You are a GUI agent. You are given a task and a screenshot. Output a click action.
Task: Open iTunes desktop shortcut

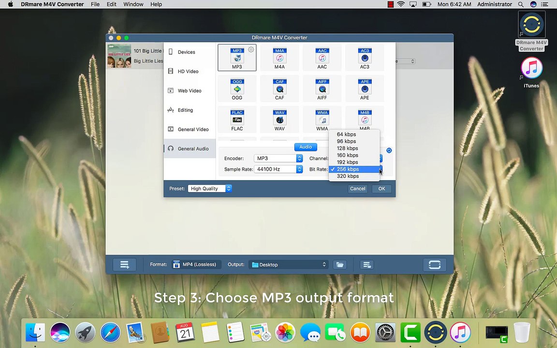coord(531,72)
